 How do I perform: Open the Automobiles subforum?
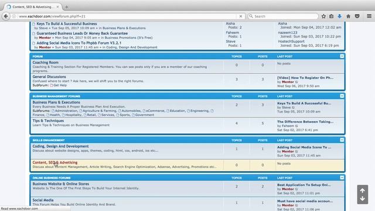point(131,111)
